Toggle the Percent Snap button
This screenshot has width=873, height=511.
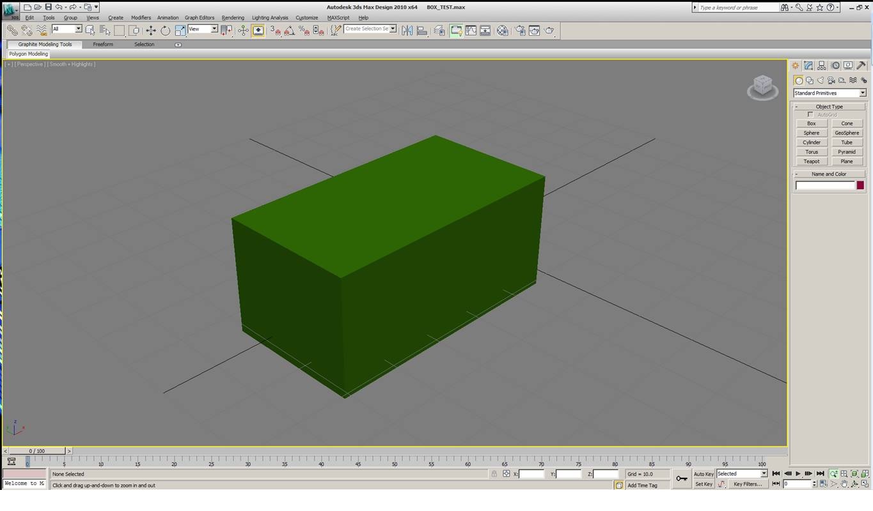click(x=304, y=30)
